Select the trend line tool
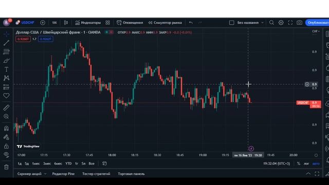The height and width of the screenshot is (185, 329). coord(6,43)
